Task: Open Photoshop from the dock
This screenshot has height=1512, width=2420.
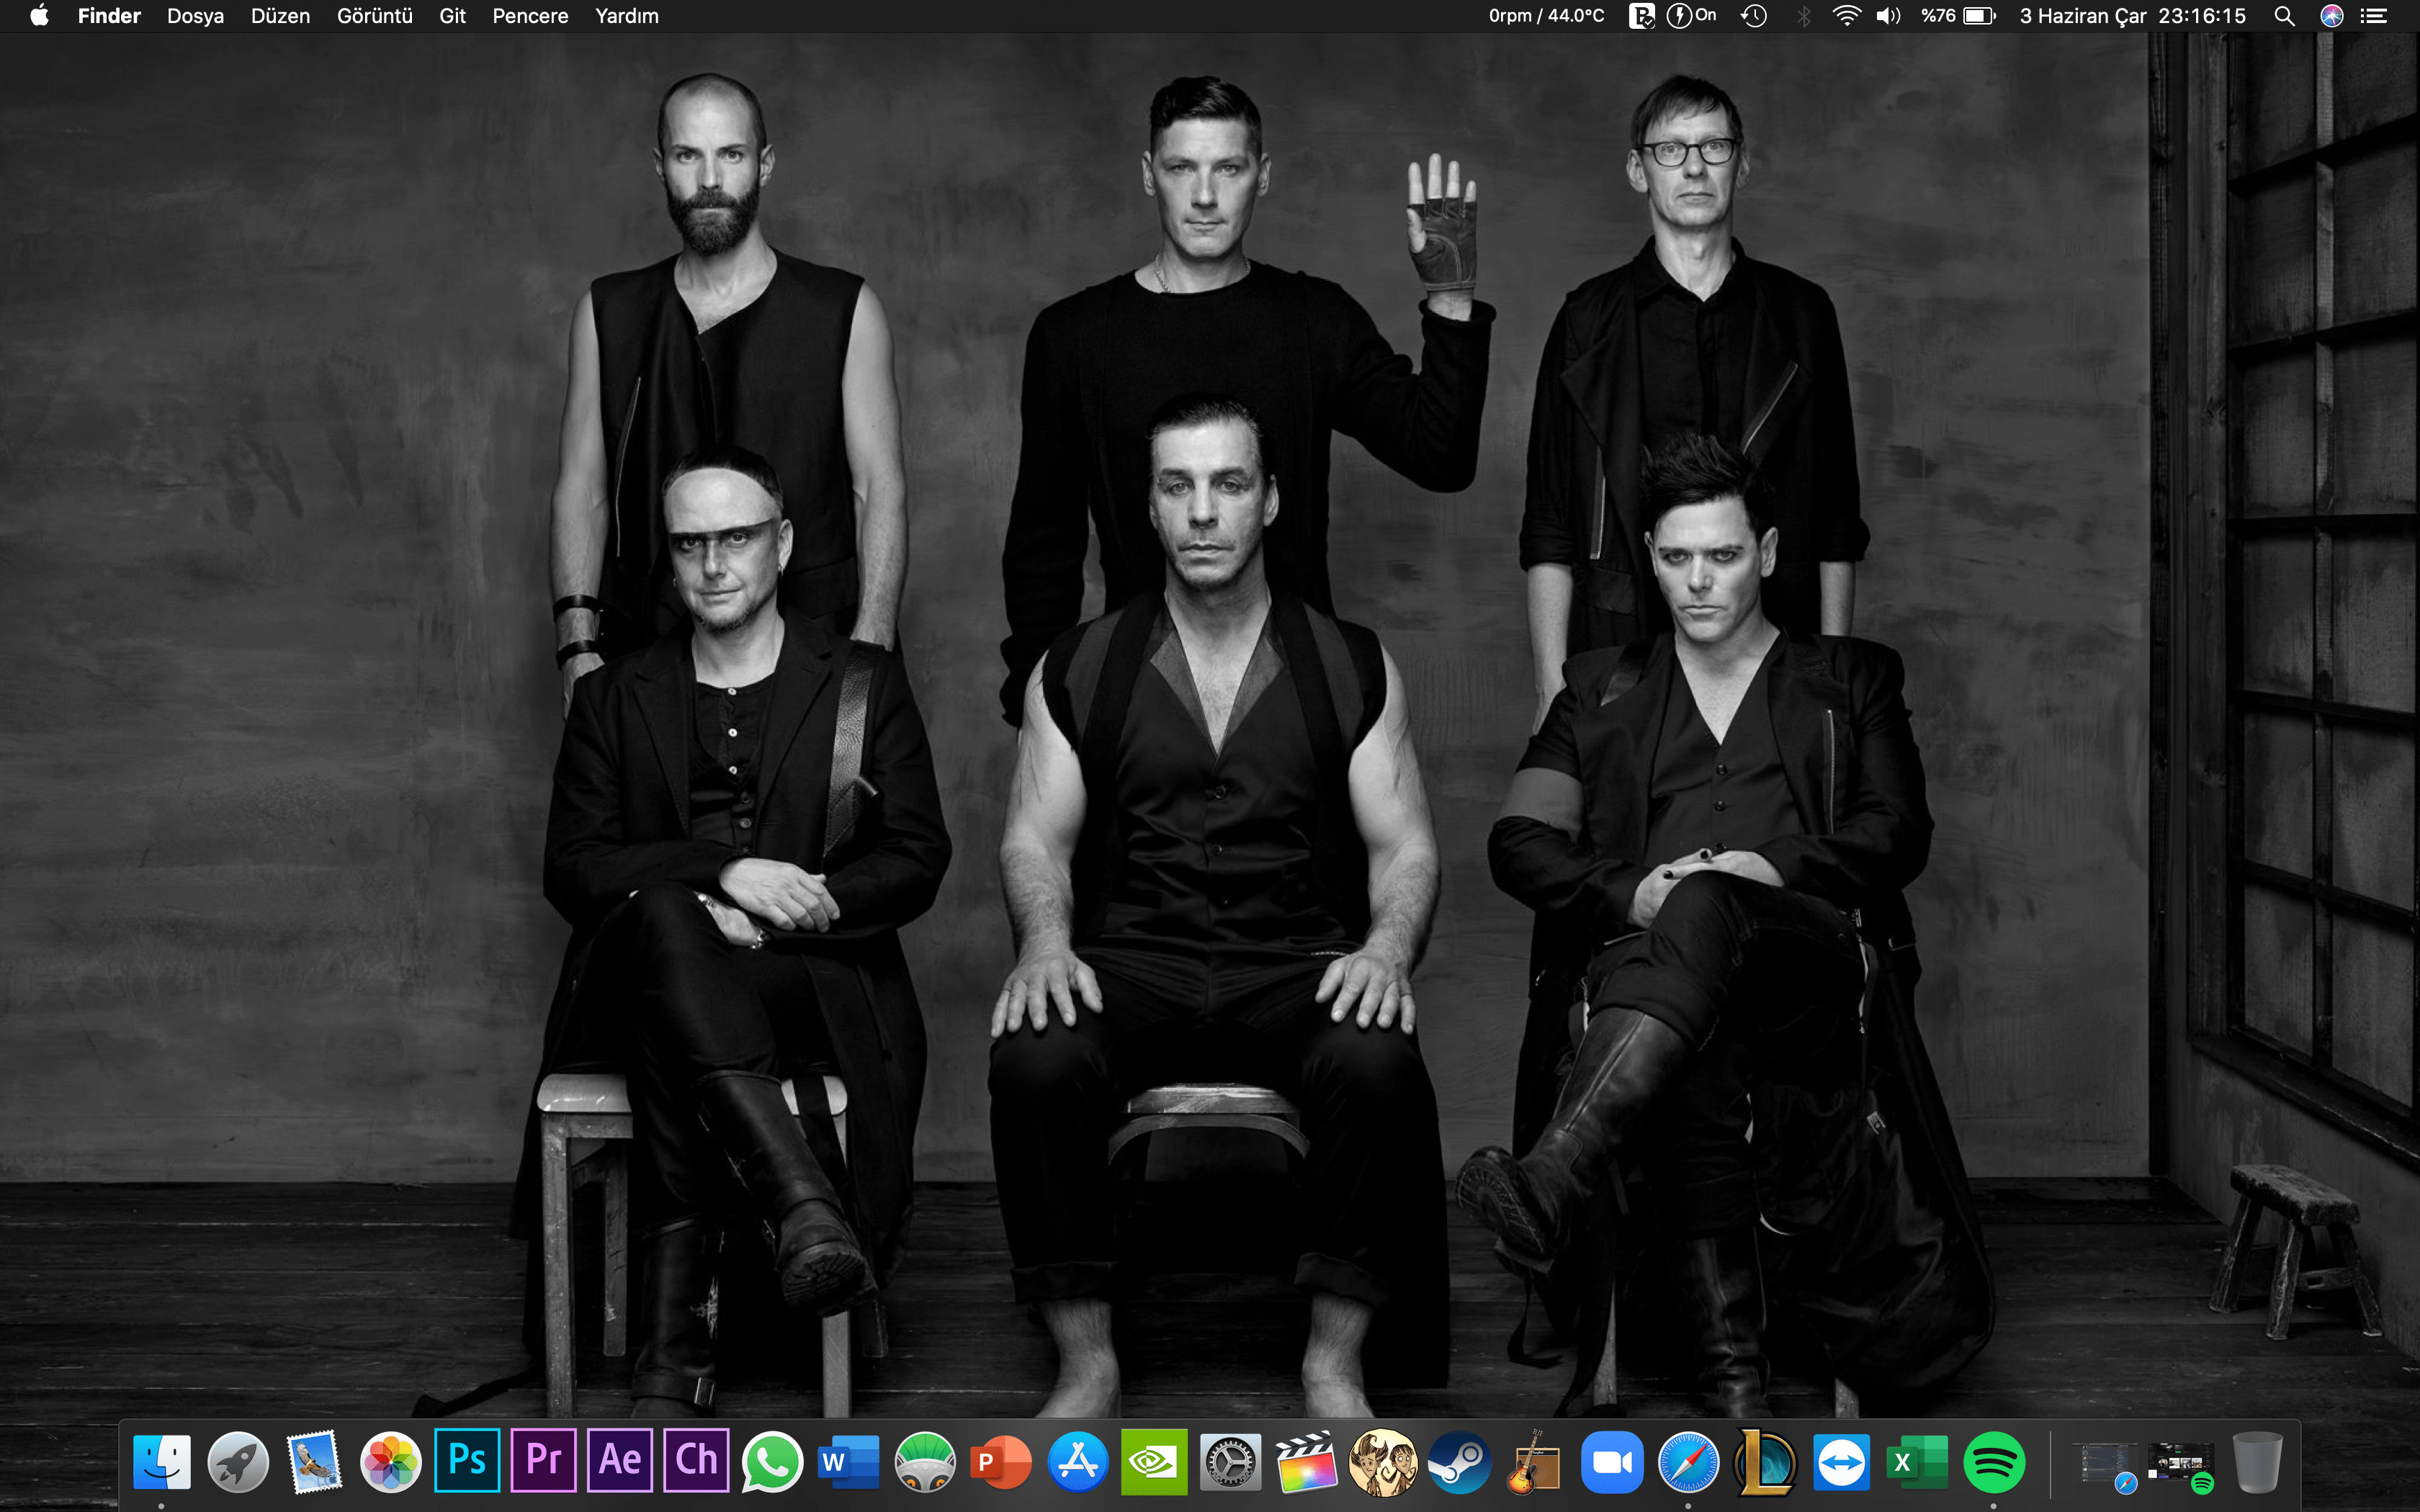Action: tap(467, 1461)
